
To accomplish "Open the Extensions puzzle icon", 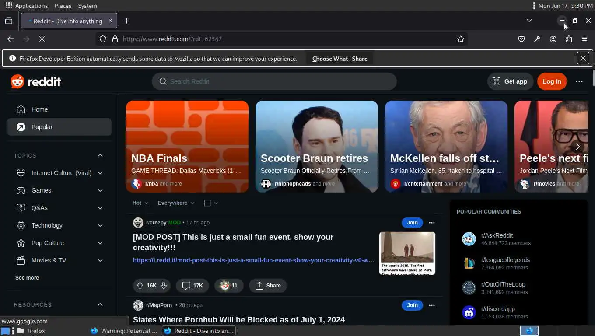I will pyautogui.click(x=569, y=39).
